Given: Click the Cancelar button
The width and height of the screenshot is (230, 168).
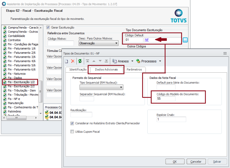Looking at the screenshot, I should (x=196, y=161).
